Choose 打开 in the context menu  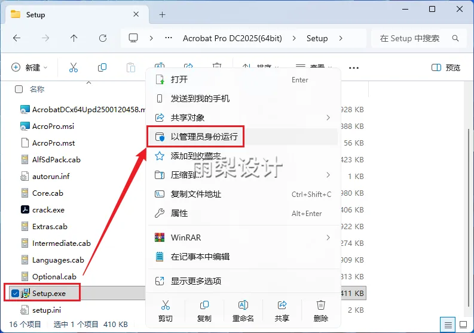pyautogui.click(x=243, y=80)
